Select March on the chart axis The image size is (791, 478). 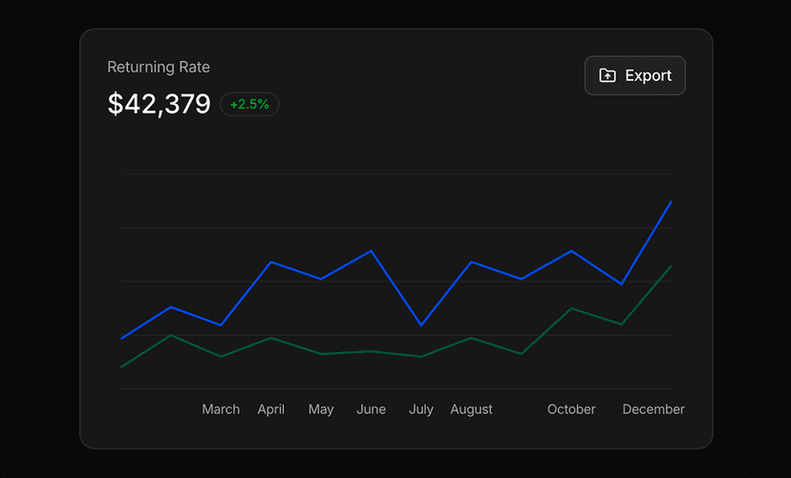pyautogui.click(x=221, y=409)
